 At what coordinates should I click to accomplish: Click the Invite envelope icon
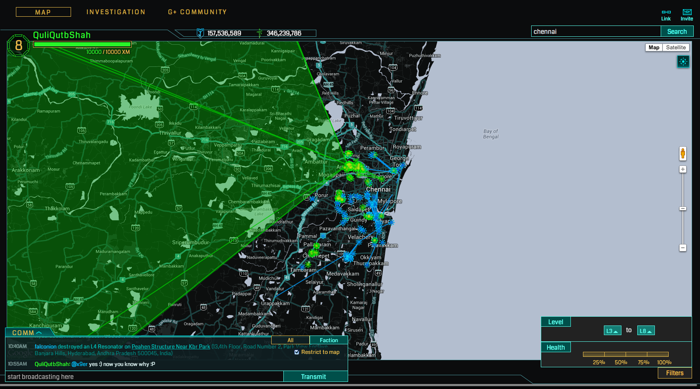click(x=687, y=12)
